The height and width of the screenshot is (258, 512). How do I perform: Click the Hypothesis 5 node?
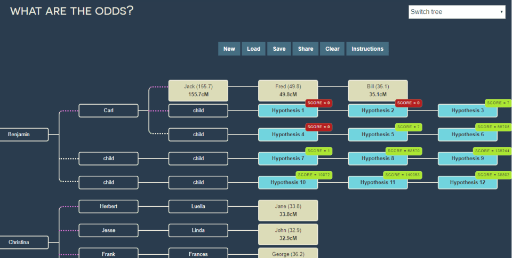click(378, 135)
